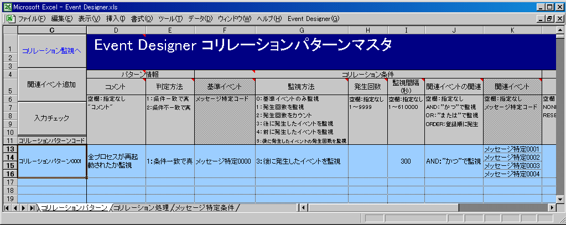The image size is (566, 225).
Task: Select column F header
Action: pos(225,30)
